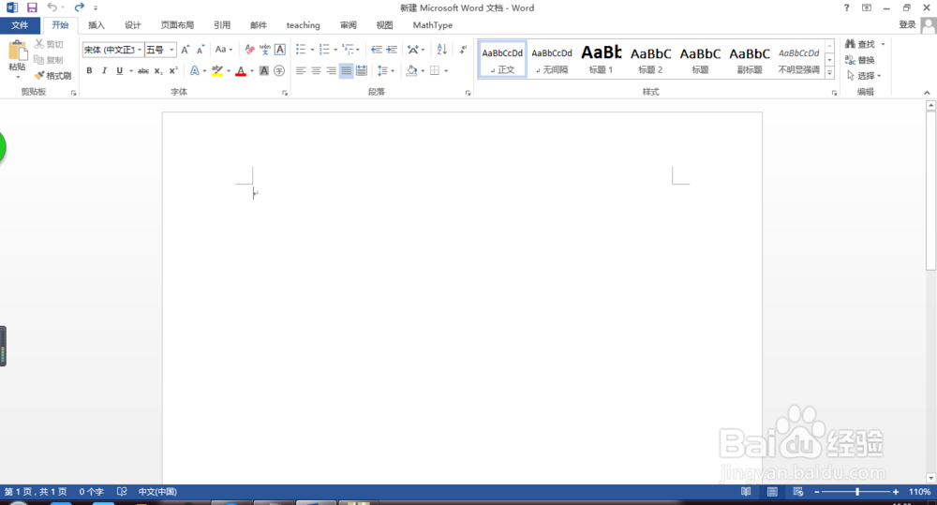Switch to the 页面布局 (Page Layout) tab
Viewport: 937px width, 505px height.
(177, 25)
